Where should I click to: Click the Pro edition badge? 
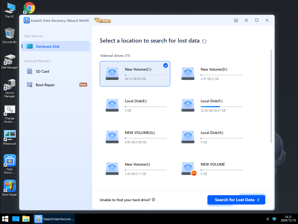(x=103, y=20)
